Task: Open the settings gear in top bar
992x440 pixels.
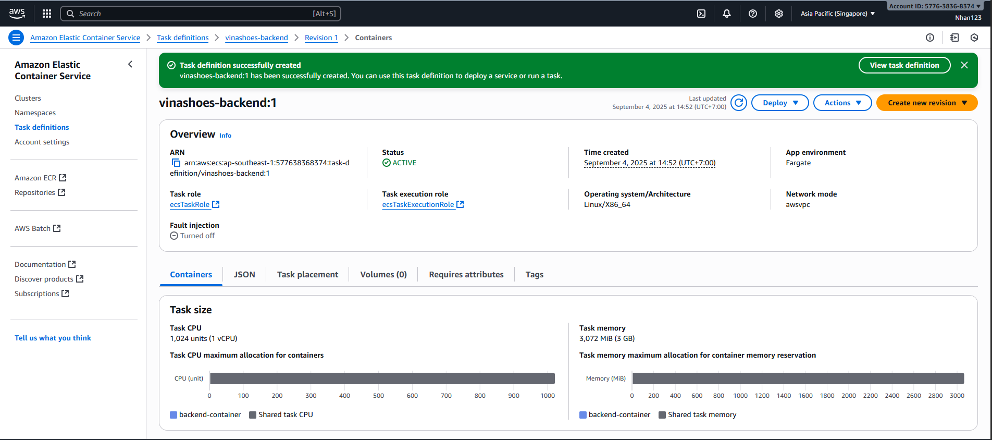Action: (779, 14)
